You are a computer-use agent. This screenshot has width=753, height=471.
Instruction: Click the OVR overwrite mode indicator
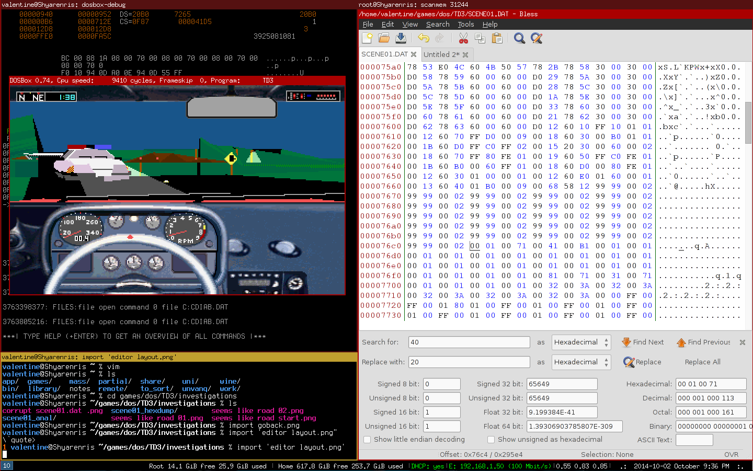click(x=731, y=455)
